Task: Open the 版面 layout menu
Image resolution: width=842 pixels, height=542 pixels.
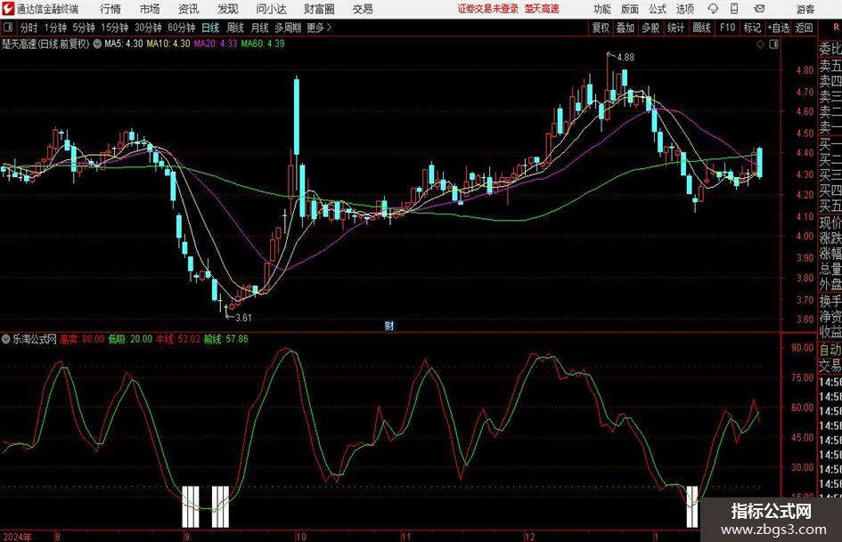Action: tap(629, 9)
